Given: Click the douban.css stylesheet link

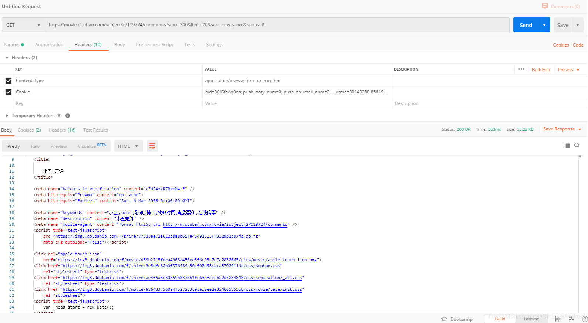Looking at the screenshot, I should pos(171,266).
